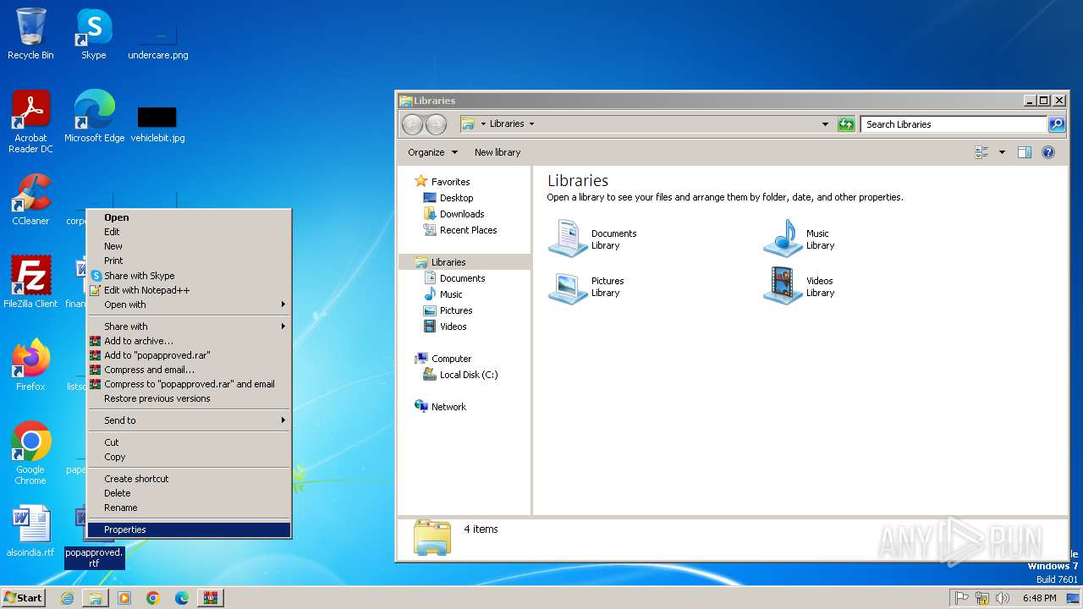
Task: Select Favorites in navigation pane
Action: (x=443, y=182)
